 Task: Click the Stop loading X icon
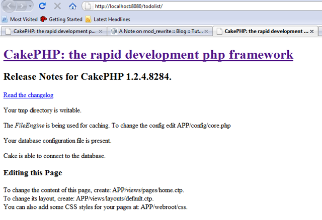coord(57,6)
